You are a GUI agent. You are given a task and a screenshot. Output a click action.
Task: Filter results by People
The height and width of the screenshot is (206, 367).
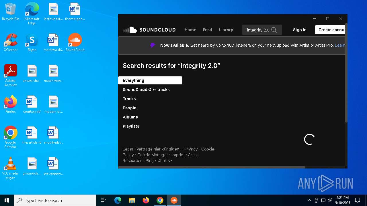(x=130, y=108)
